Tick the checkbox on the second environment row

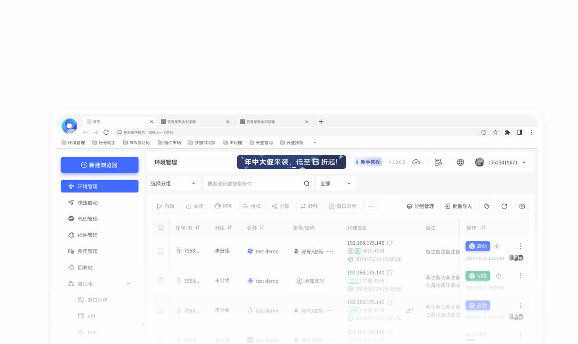point(161,281)
